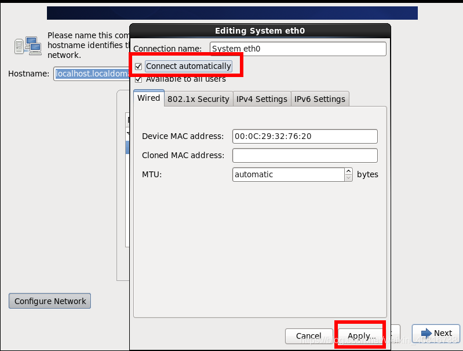
Task: Click the MTU value field
Action: 288,174
